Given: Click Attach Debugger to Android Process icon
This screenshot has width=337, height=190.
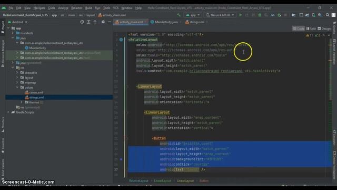Looking at the screenshot, I should coord(279,15).
